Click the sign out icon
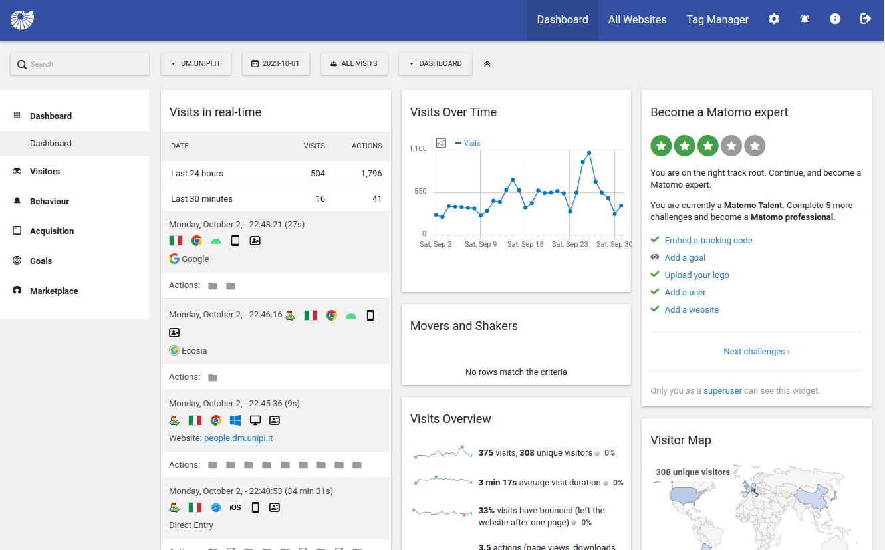 [x=866, y=19]
